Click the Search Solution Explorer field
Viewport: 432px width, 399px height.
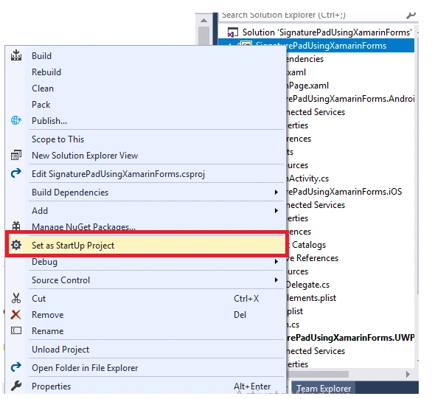pos(311,15)
